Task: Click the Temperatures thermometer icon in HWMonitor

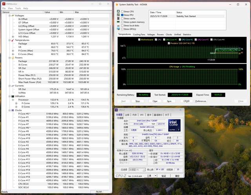Action: [12, 40]
